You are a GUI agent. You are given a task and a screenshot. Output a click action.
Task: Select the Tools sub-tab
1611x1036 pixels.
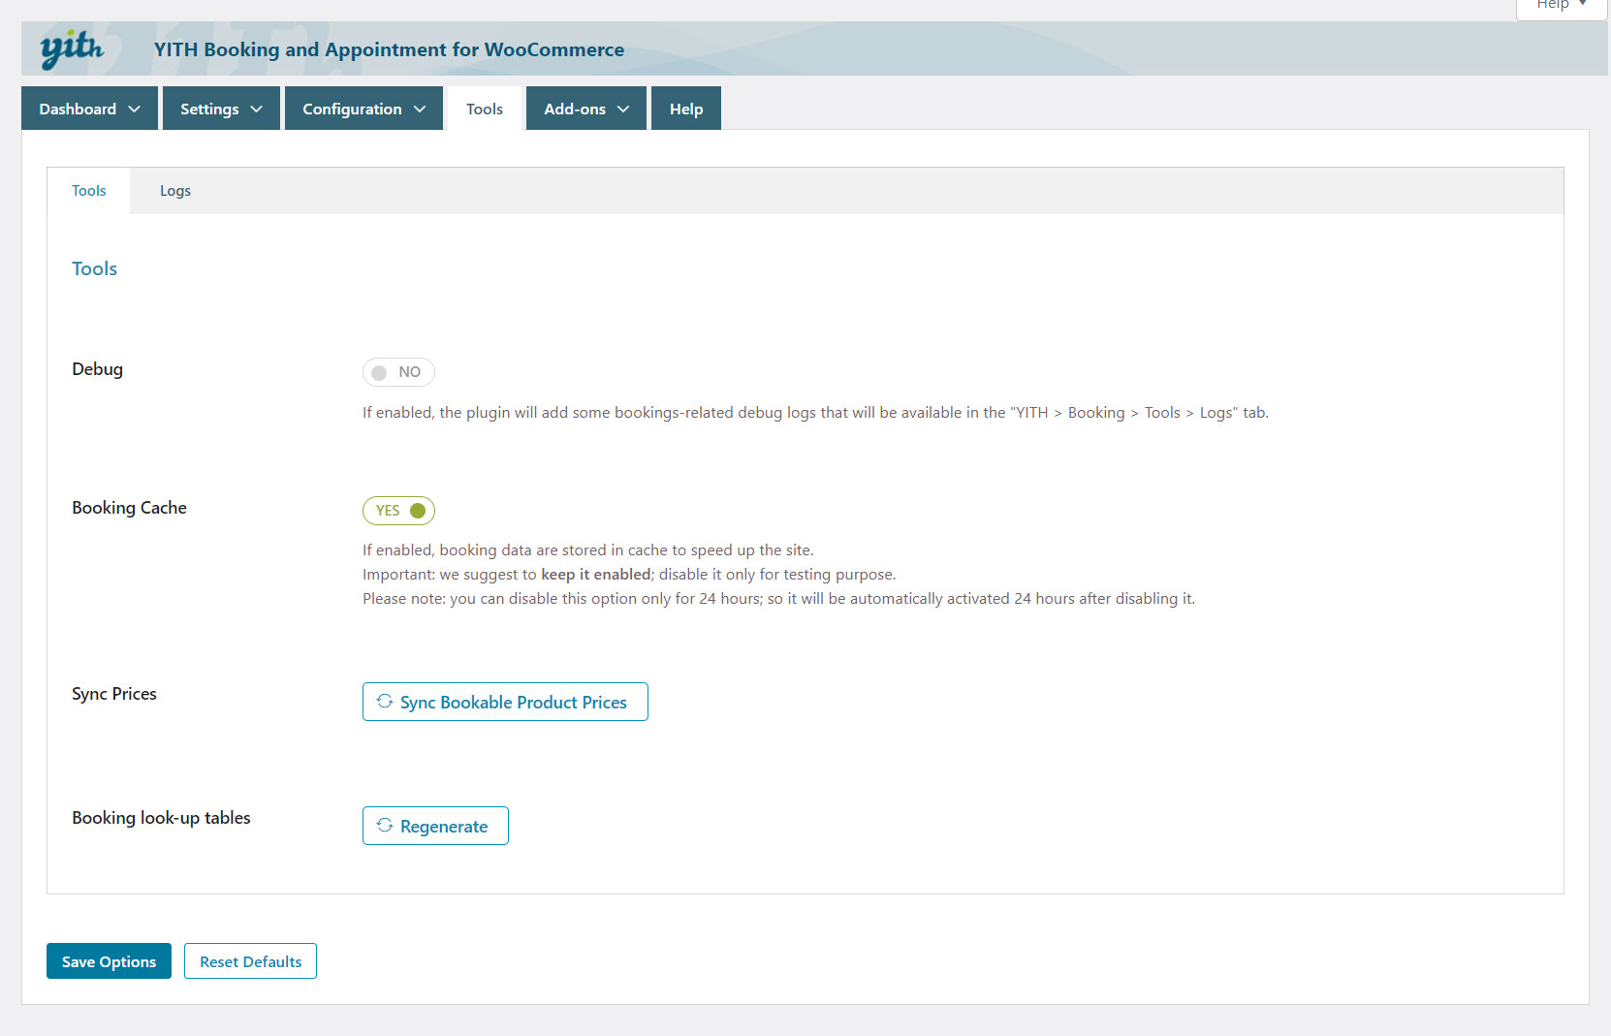pyautogui.click(x=89, y=191)
